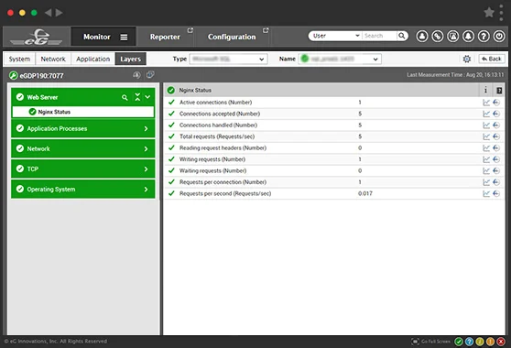This screenshot has height=348, width=511.
Task: Click the info icon in Nginx Status header
Action: (485, 91)
